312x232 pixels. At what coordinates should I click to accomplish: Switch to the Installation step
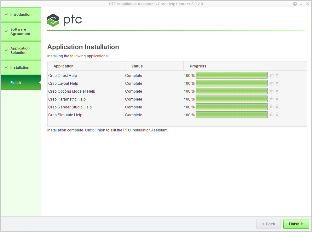[x=21, y=67]
